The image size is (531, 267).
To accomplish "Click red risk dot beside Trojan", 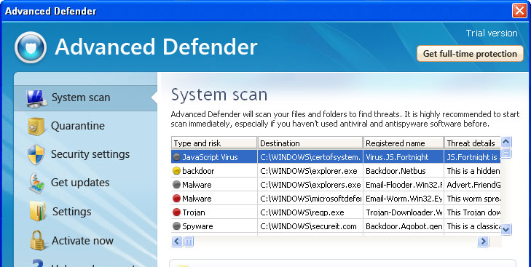I will pos(176,212).
